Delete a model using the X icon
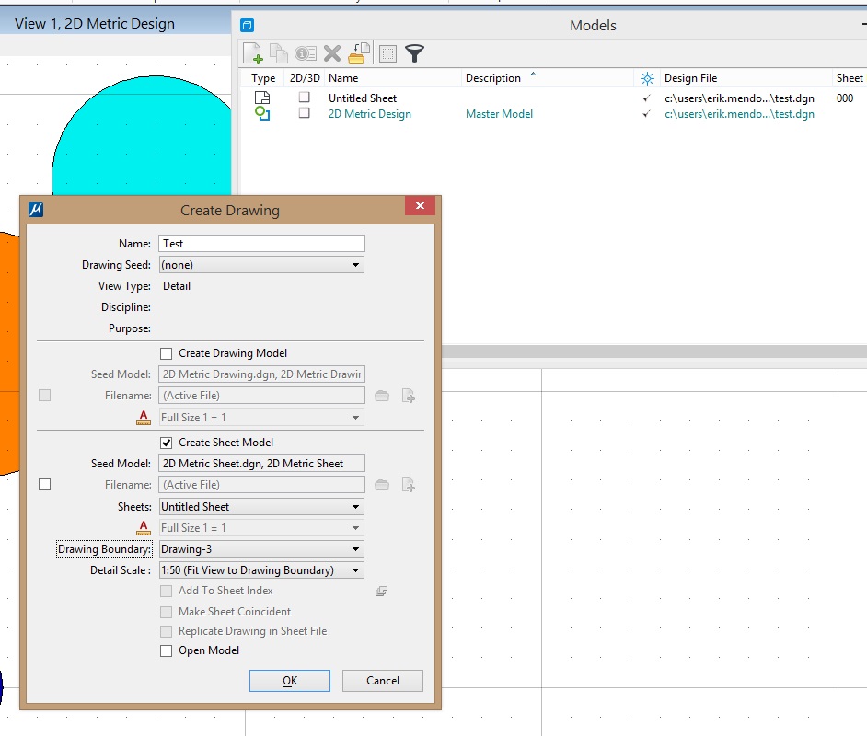 (x=331, y=52)
